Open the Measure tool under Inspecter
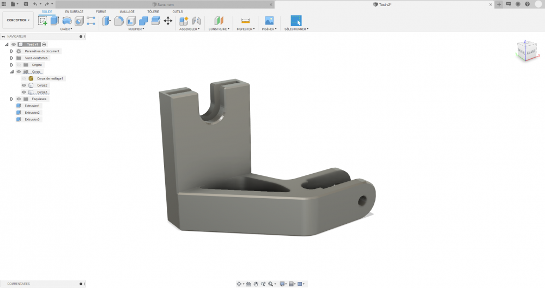Image resolution: width=545 pixels, height=288 pixels. [245, 21]
